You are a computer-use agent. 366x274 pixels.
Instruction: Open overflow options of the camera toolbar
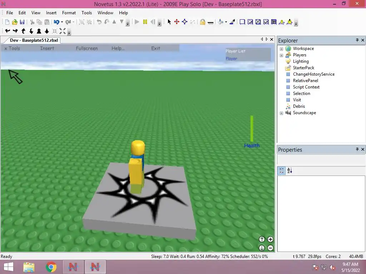69,32
